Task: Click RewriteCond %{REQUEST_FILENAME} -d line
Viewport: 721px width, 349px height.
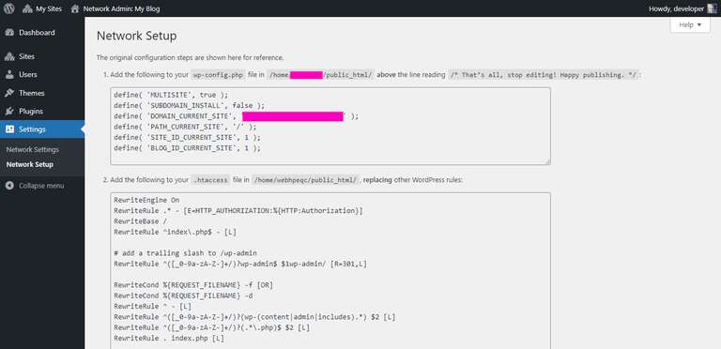Action: click(x=183, y=296)
